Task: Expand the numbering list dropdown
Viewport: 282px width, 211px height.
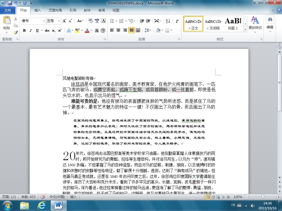Action: [126, 21]
